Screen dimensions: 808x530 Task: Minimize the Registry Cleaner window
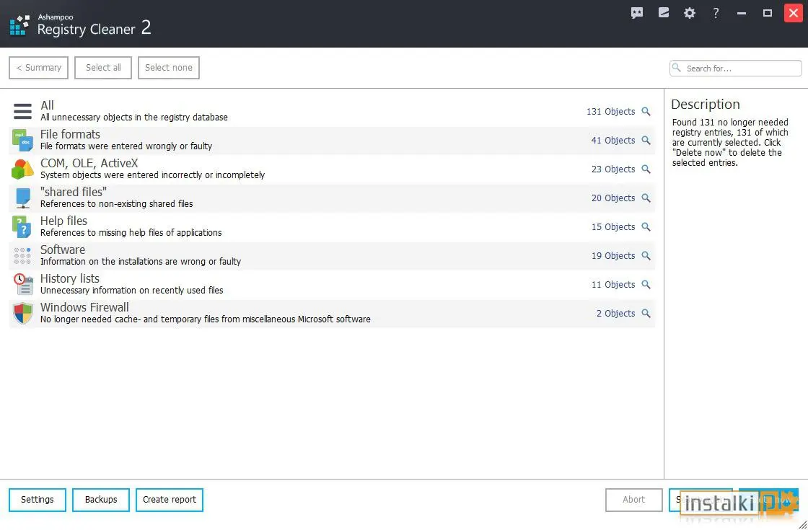coord(742,13)
